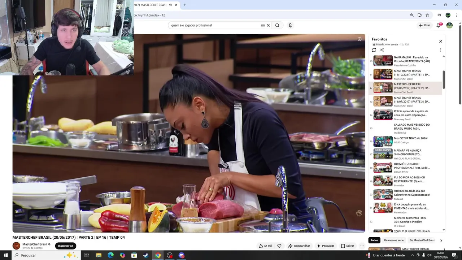Open Érick Jacquin provando as pimentas video
Screen dimensions: 462x260
coord(405,208)
